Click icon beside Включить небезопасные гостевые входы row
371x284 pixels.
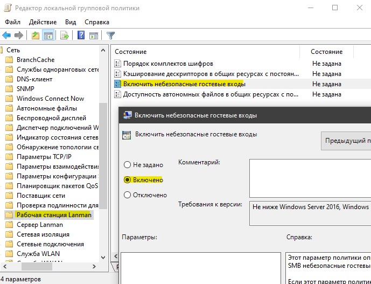click(x=117, y=84)
